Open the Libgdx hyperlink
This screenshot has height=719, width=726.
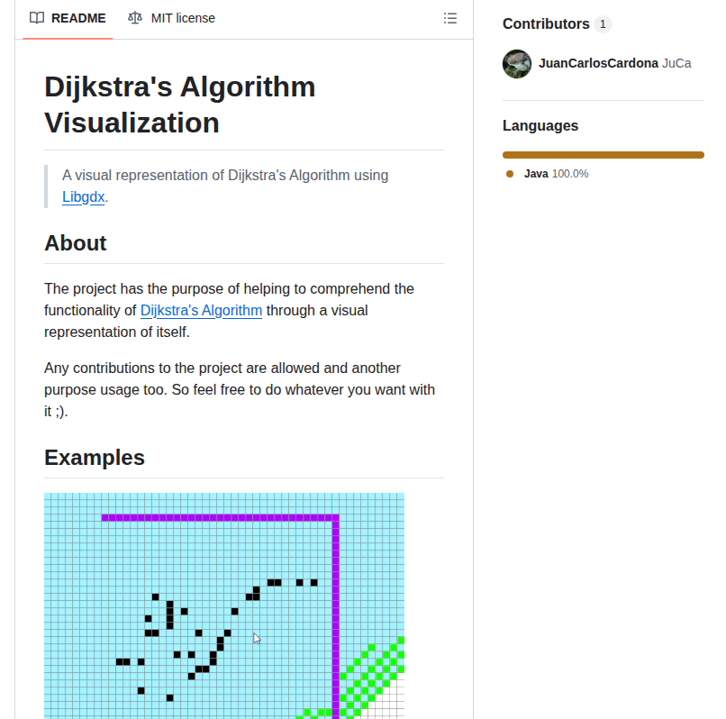tap(82, 196)
